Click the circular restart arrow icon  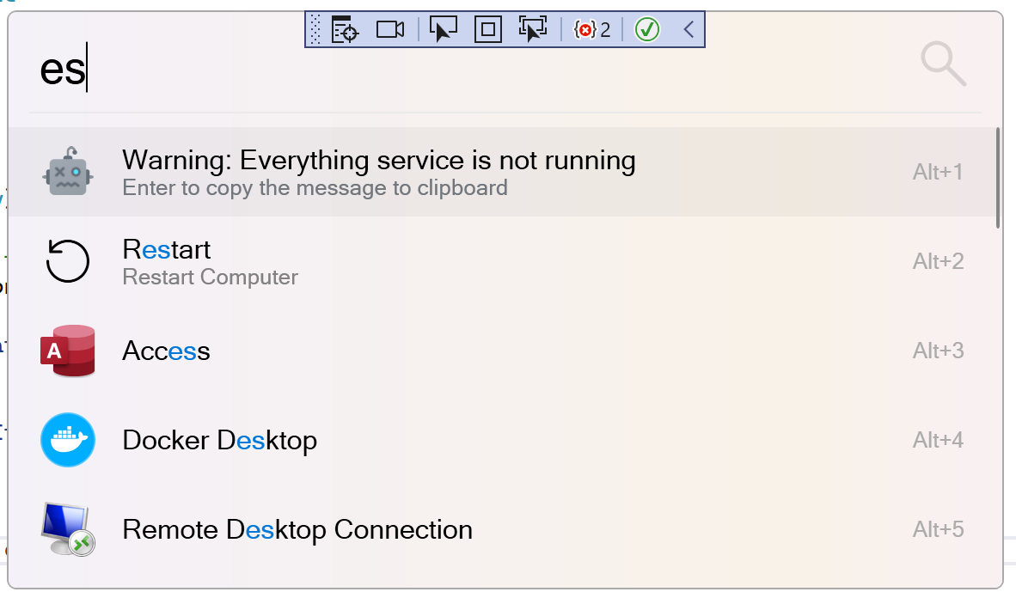tap(67, 261)
